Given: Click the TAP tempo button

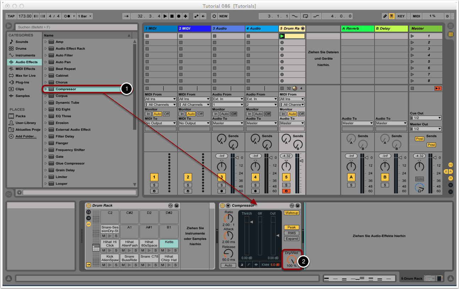Looking at the screenshot, I should point(11,16).
